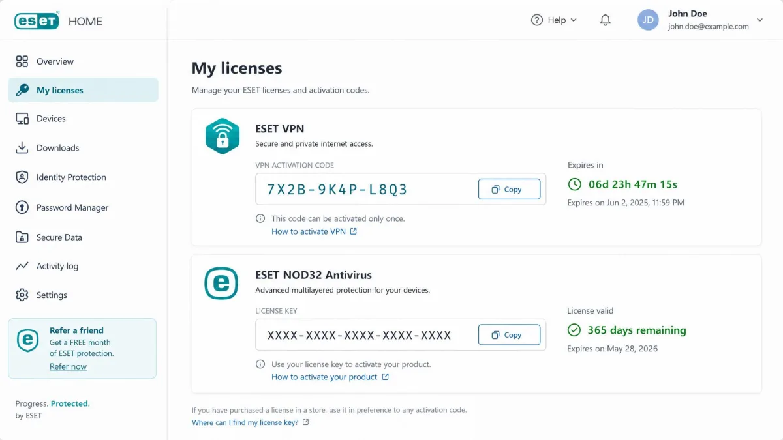Click the Overview grid icon
783x440 pixels.
click(22, 61)
